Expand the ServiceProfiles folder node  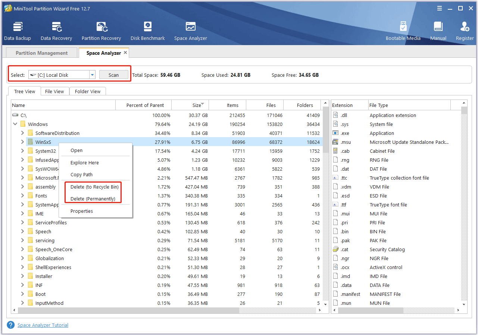pyautogui.click(x=22, y=222)
